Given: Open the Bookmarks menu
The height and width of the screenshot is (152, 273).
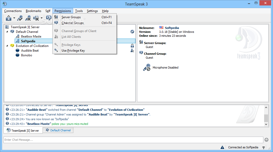Looking at the screenshot, I should (x=33, y=11).
